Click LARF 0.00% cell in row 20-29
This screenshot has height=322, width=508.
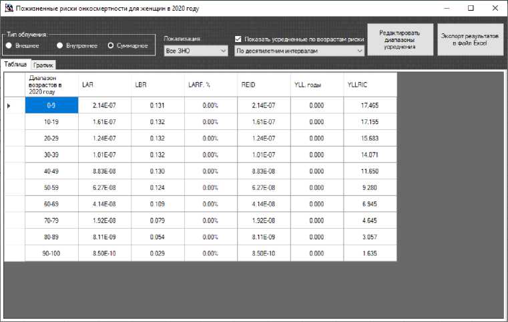tap(211, 139)
